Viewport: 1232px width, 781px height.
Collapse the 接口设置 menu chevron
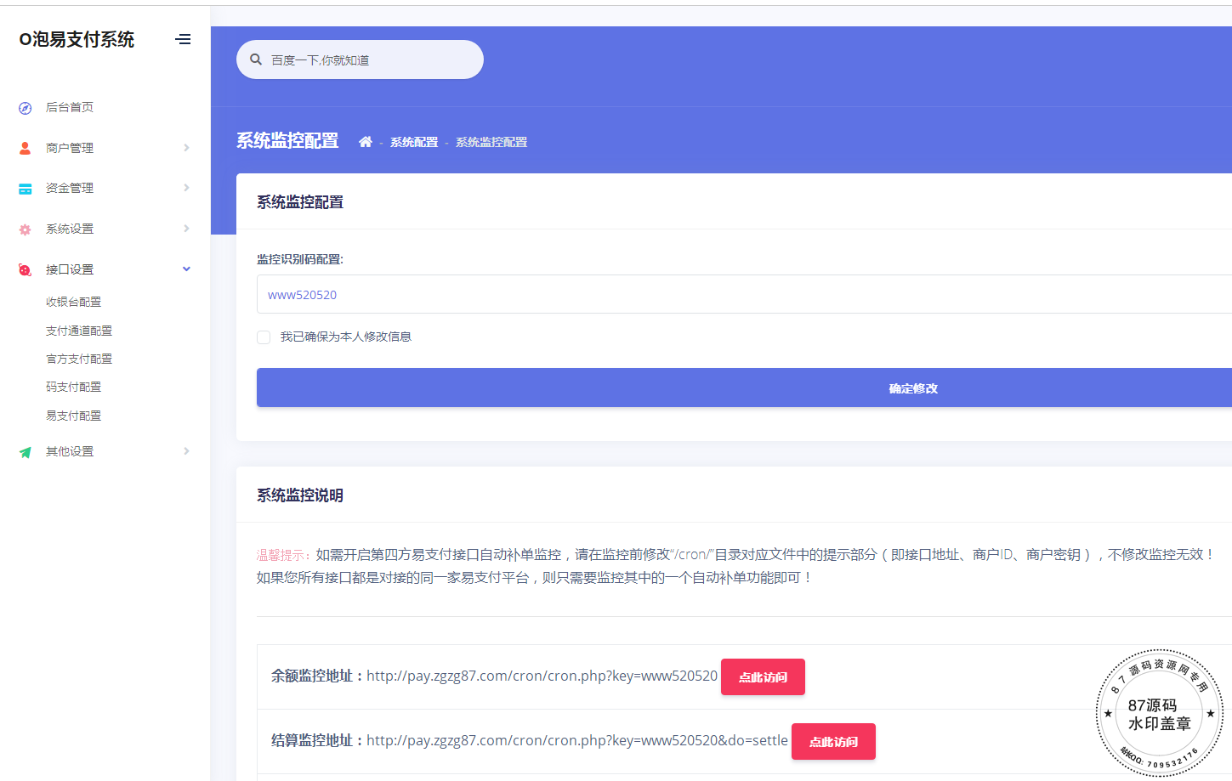click(186, 269)
